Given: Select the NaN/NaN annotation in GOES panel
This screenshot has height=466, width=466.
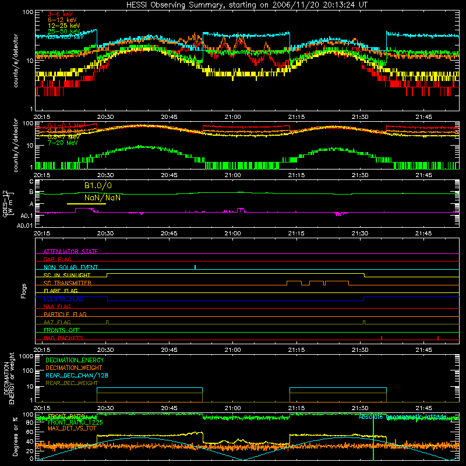Looking at the screenshot, I should (x=103, y=197).
